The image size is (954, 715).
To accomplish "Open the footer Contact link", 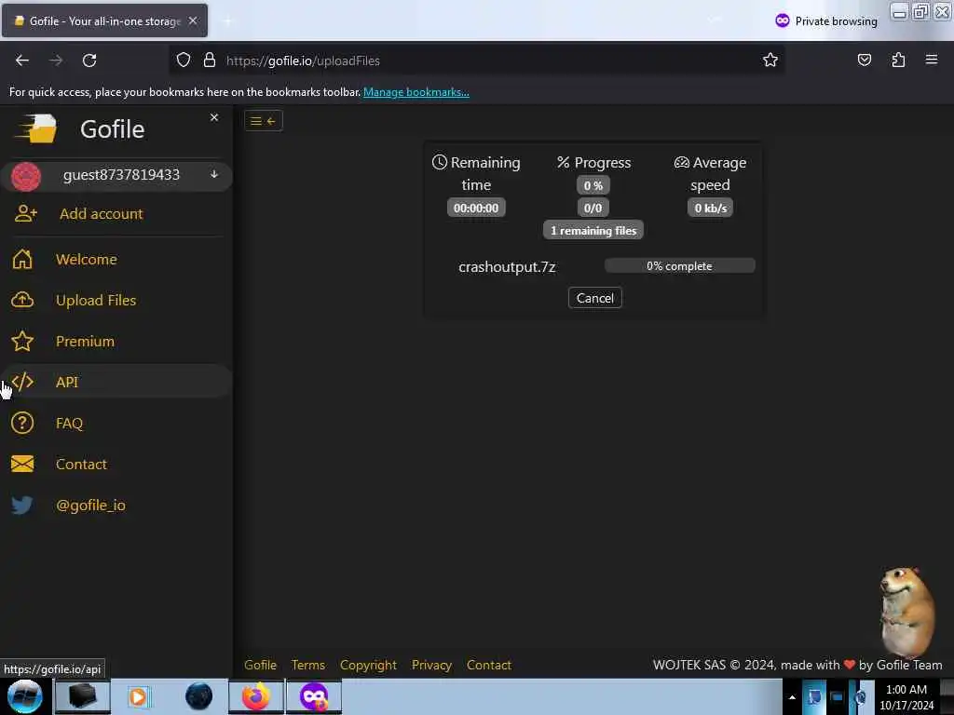I will pyautogui.click(x=488, y=665).
